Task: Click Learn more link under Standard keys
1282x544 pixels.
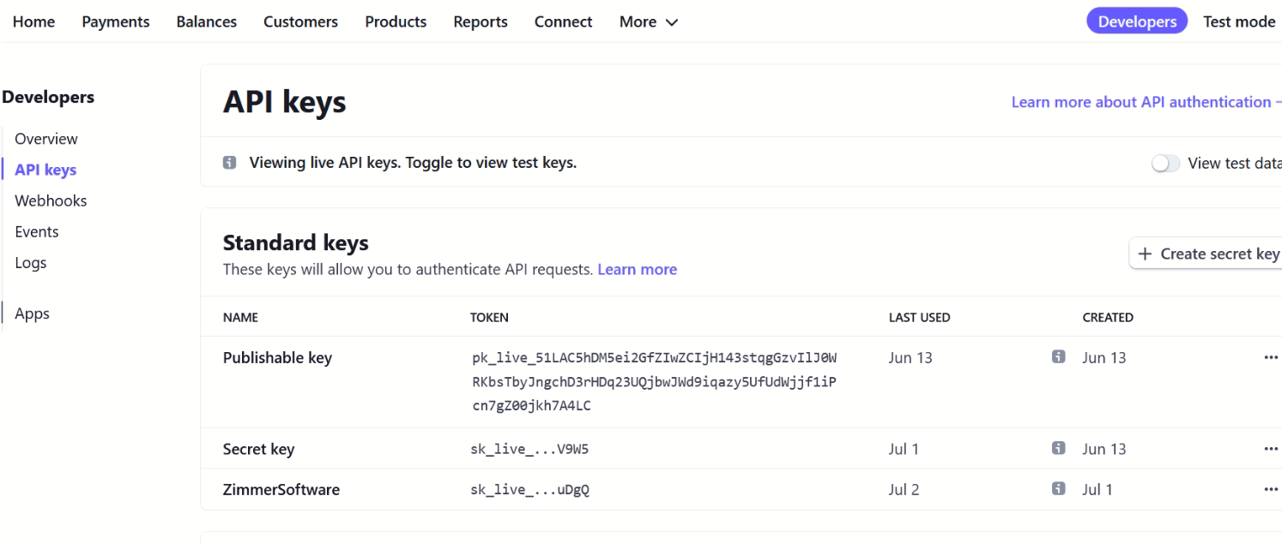Action: point(637,269)
